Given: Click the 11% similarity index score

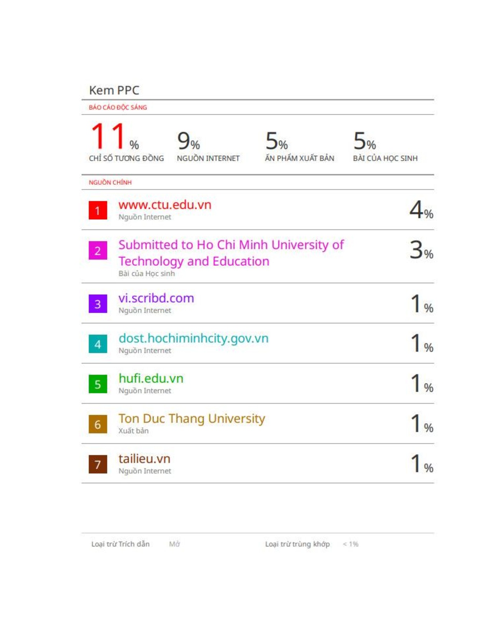Looking at the screenshot, I should (114, 137).
